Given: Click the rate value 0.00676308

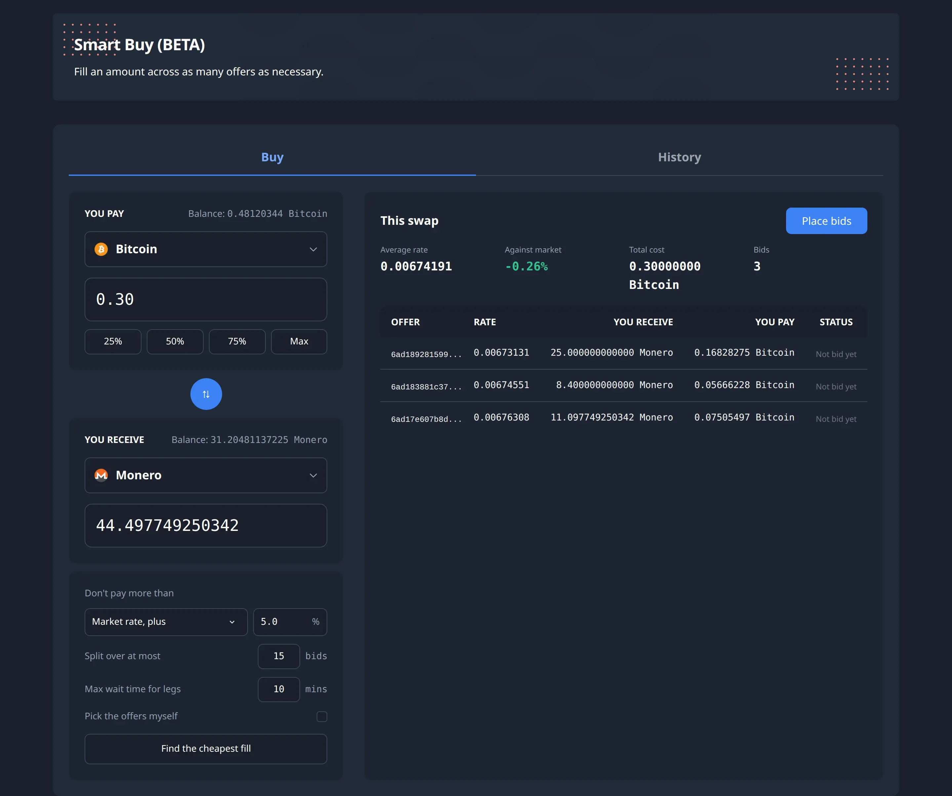Looking at the screenshot, I should coord(501,418).
